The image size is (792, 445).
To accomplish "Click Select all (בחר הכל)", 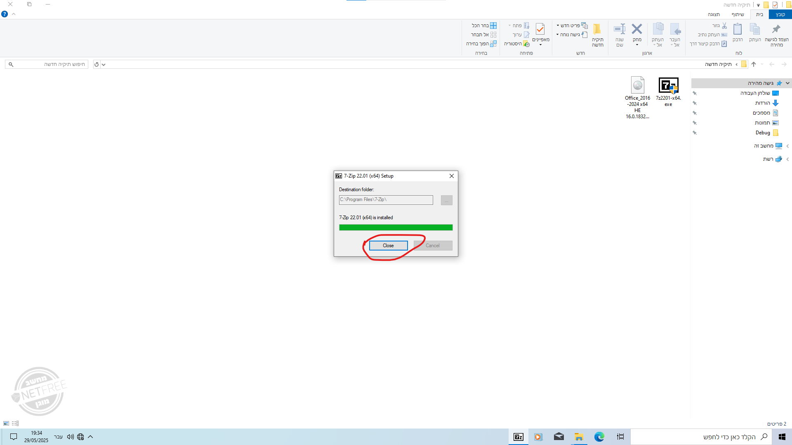I will point(484,26).
